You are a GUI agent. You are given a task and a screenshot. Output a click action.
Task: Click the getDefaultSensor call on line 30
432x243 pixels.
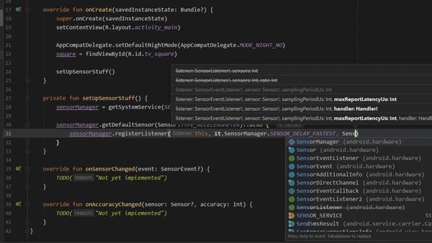128,125
